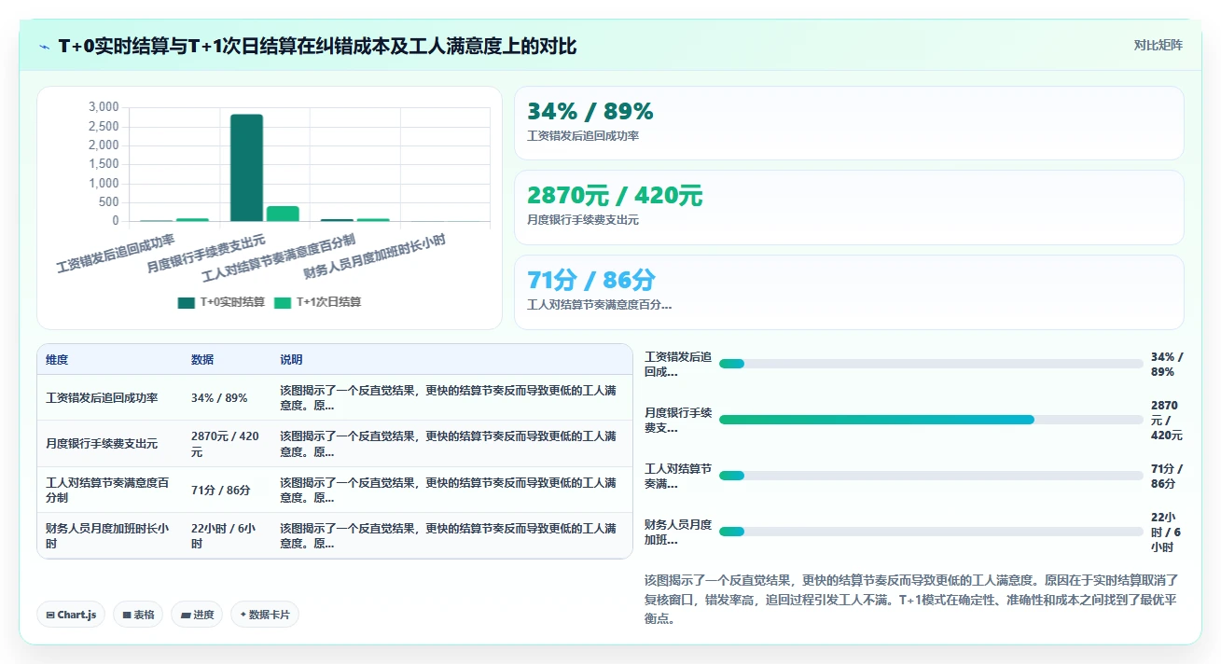Click the 34% / 89% data card

(849, 123)
